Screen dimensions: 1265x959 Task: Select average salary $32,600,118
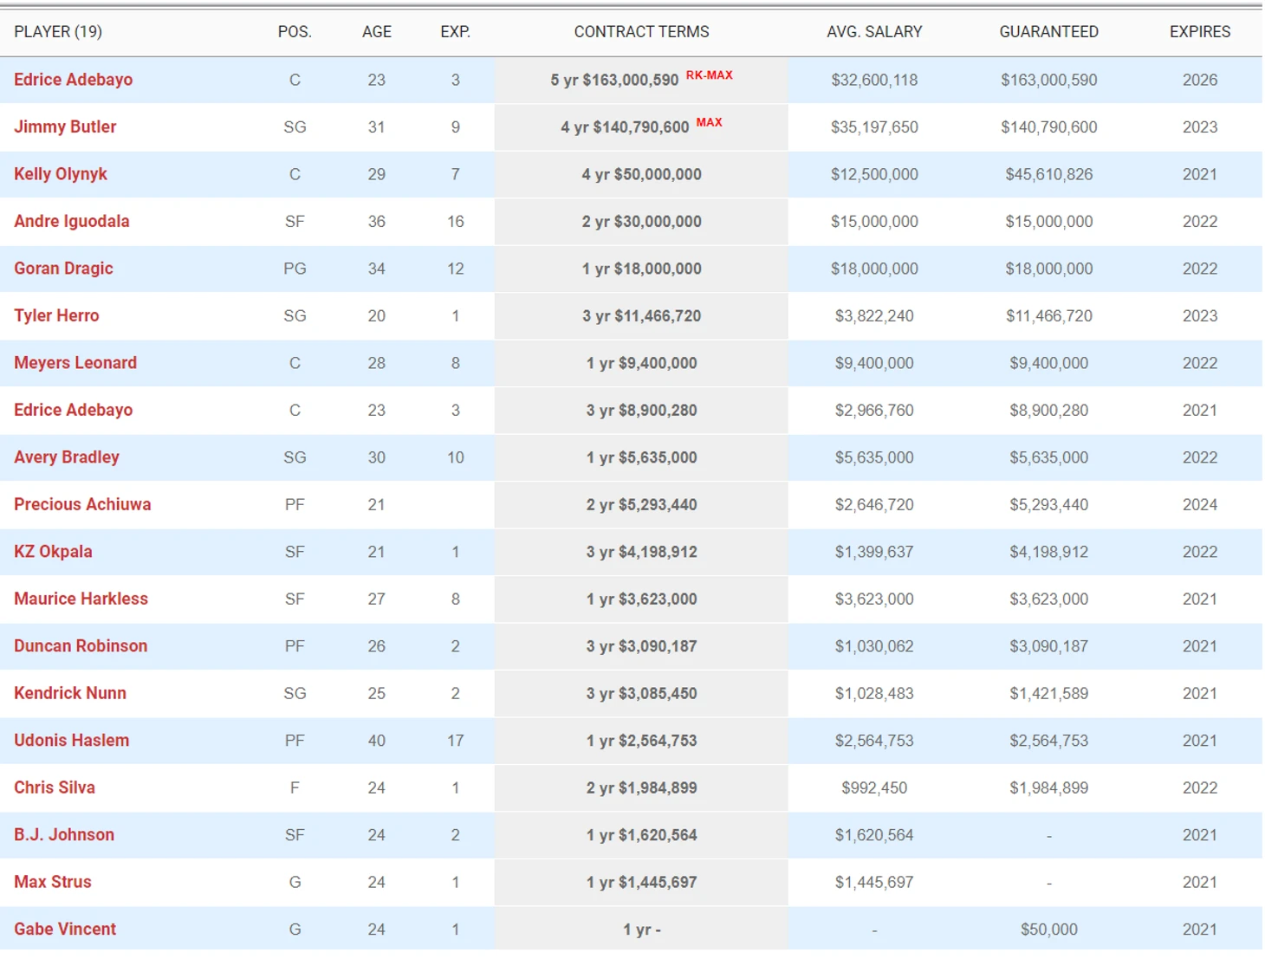(874, 80)
